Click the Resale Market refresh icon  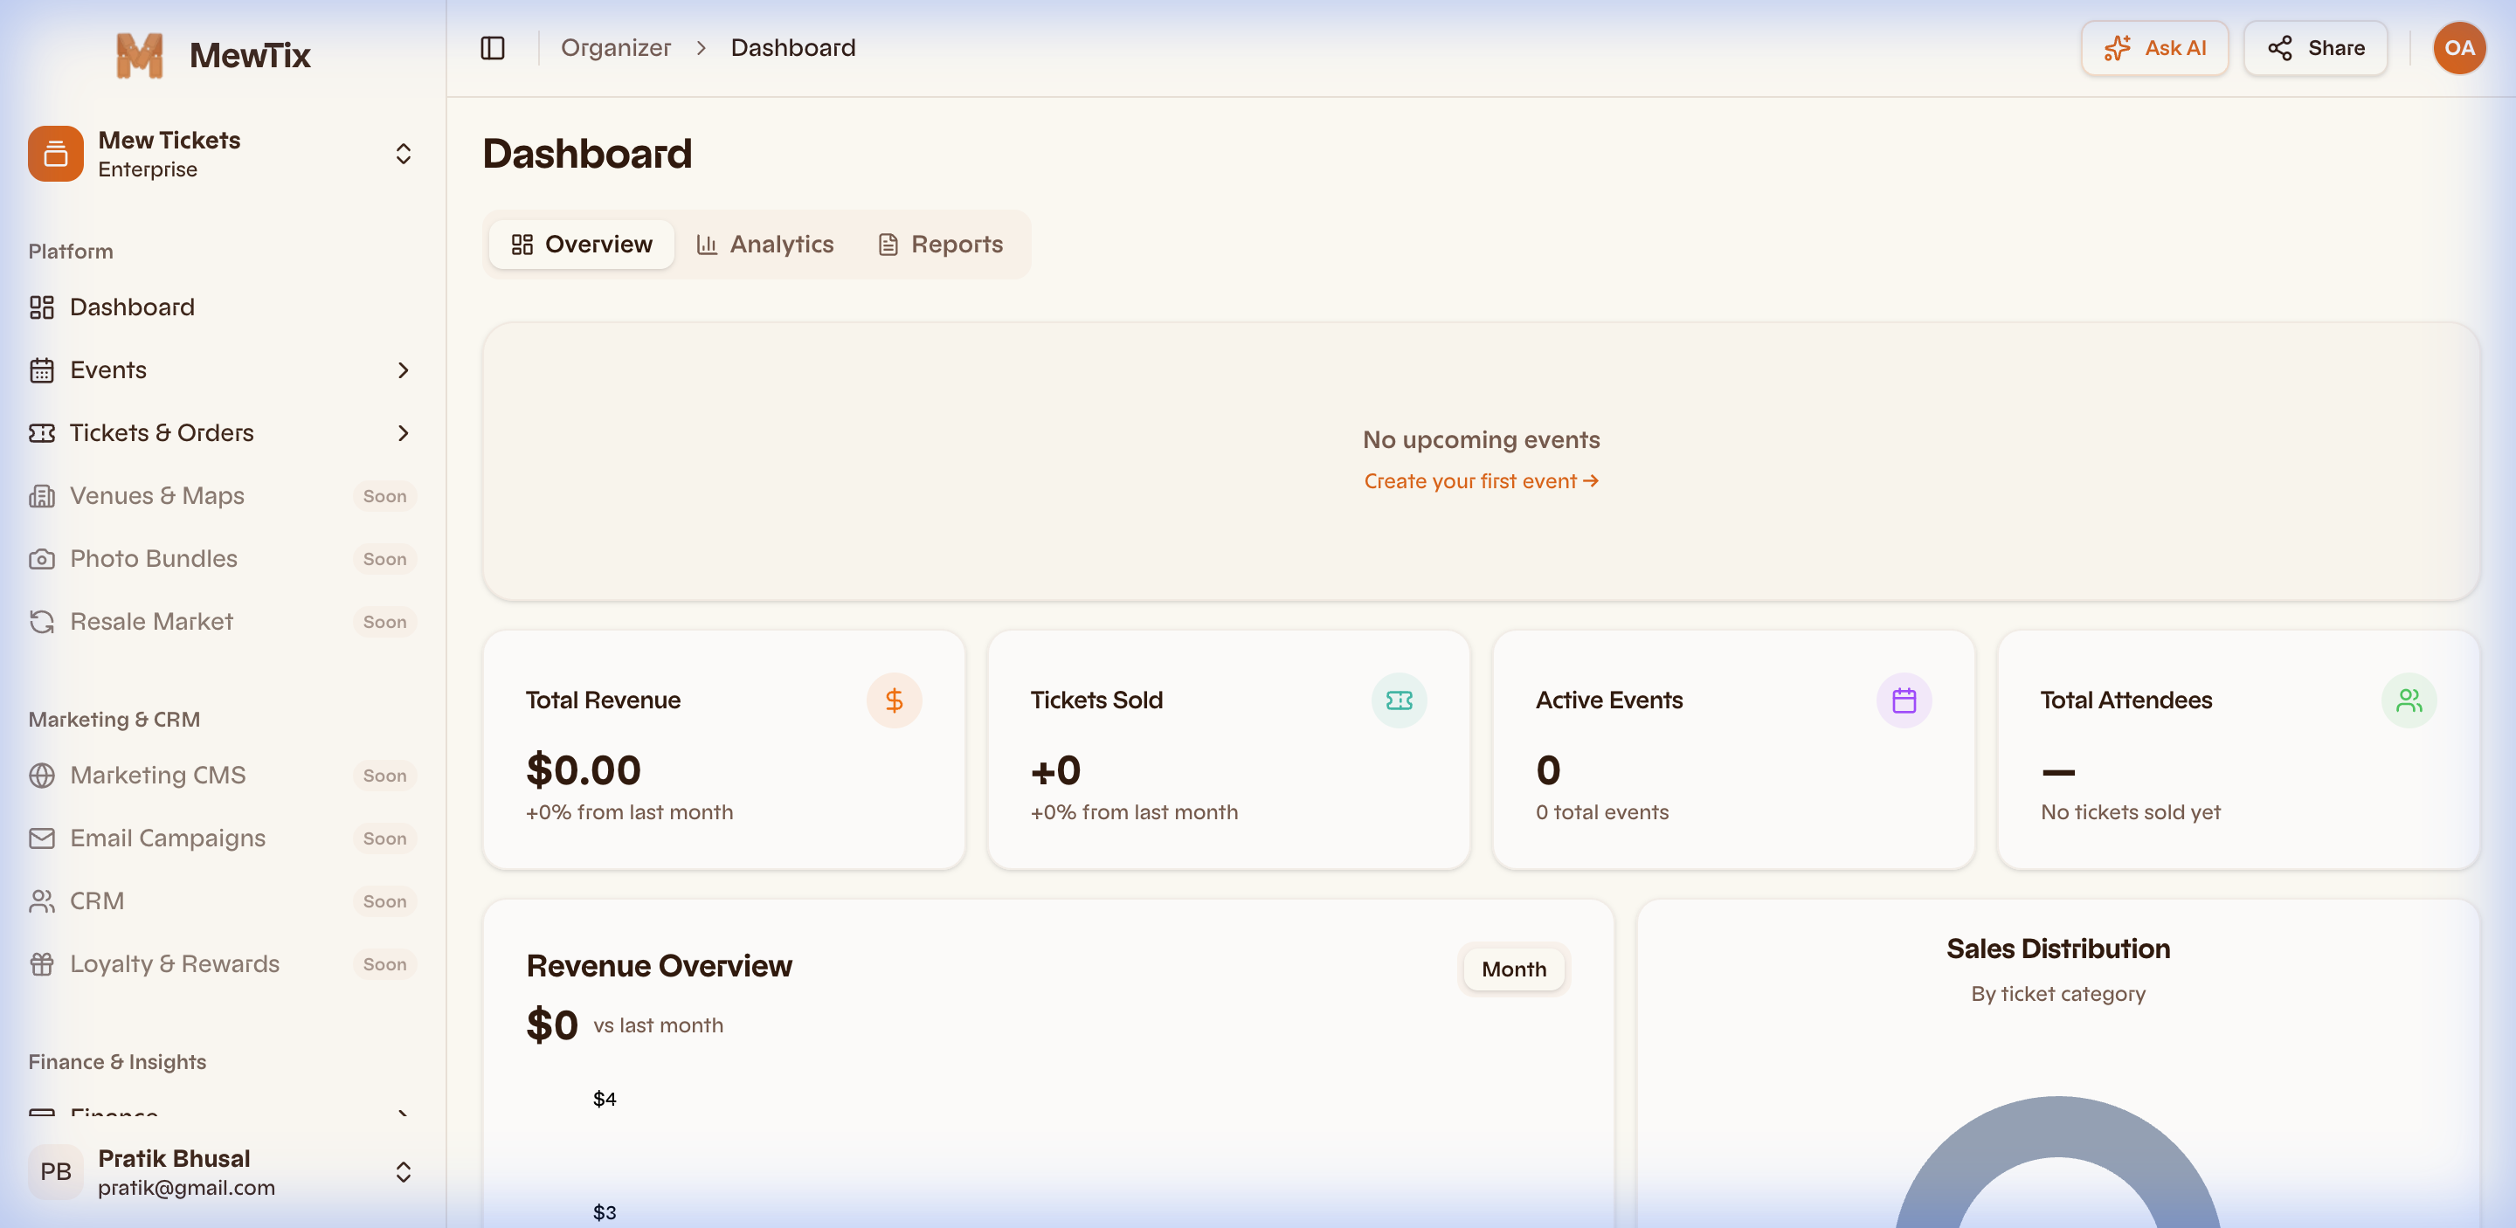coord(41,621)
